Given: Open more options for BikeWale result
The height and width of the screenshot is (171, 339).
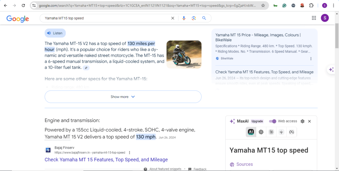Looking at the screenshot, I should 311,59.
